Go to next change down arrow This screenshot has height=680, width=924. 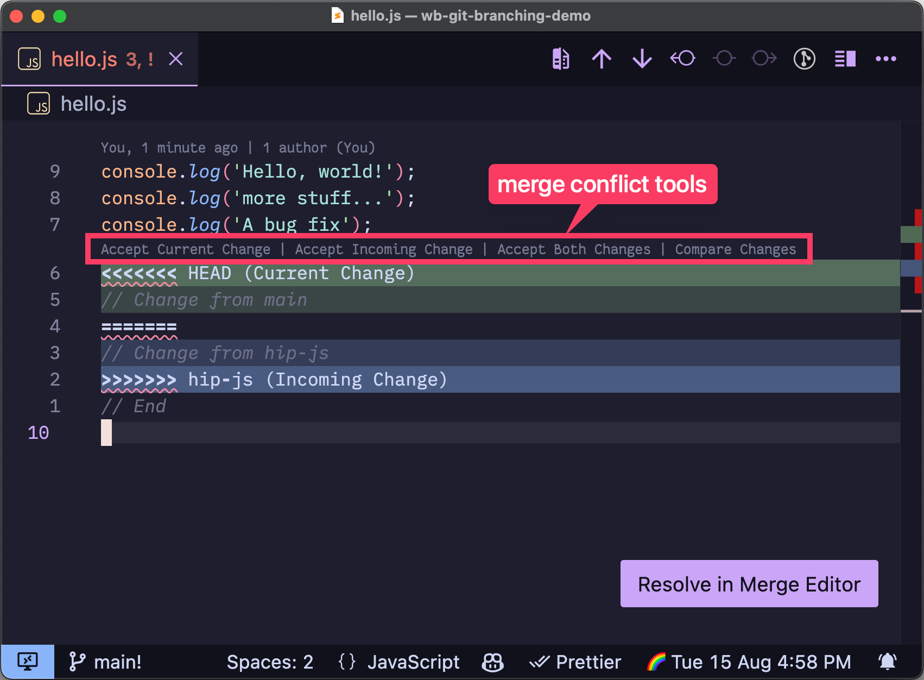642,59
